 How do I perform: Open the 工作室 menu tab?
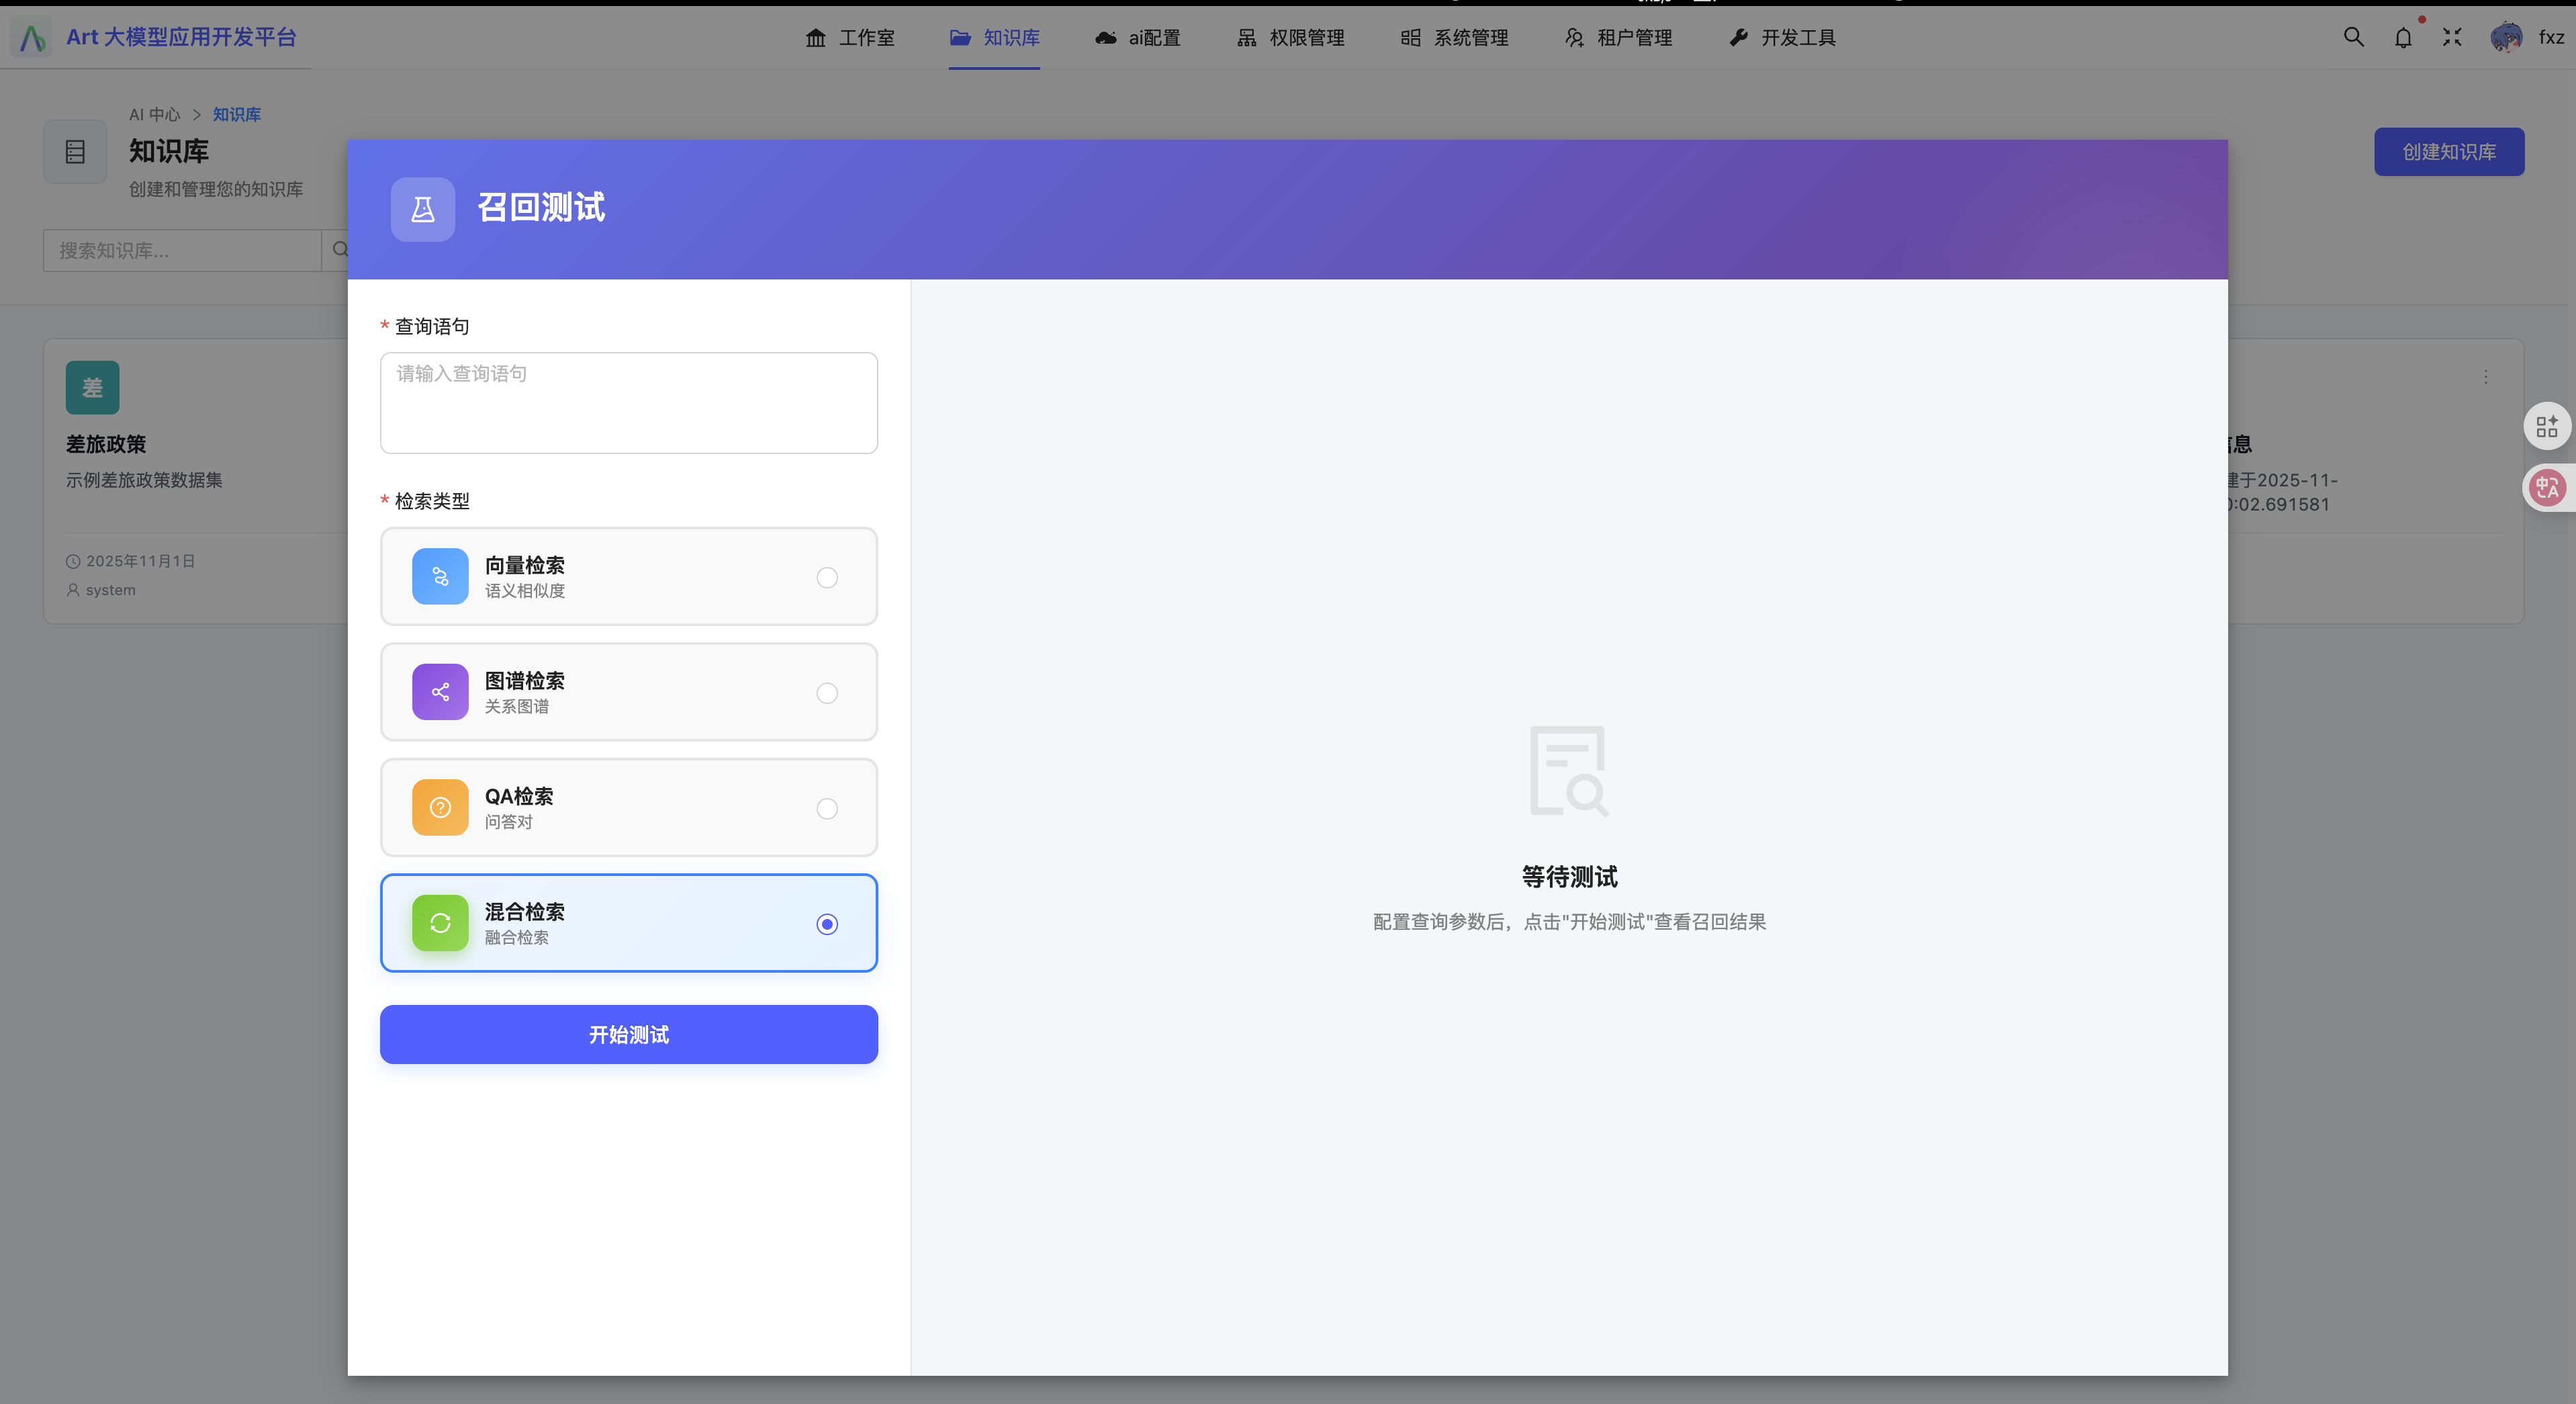850,37
